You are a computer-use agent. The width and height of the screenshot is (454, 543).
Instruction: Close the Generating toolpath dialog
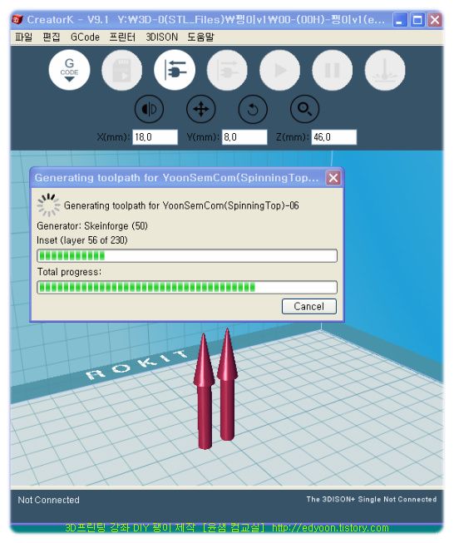333,178
